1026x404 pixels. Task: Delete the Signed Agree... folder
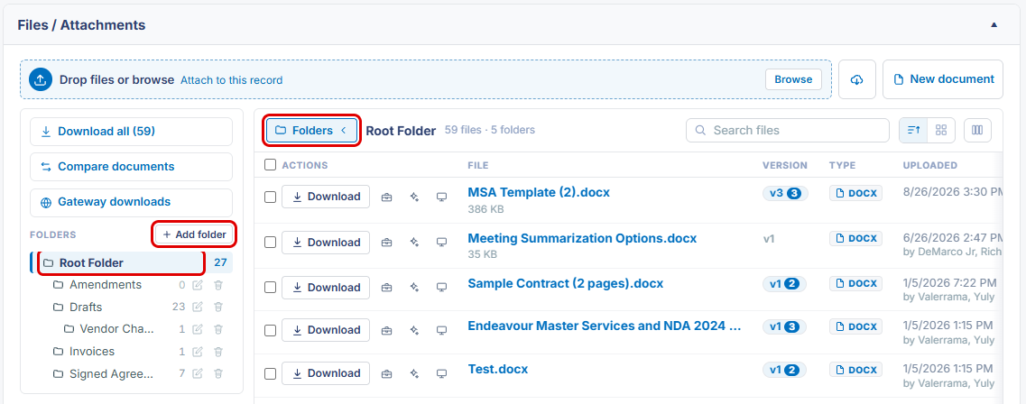point(218,374)
